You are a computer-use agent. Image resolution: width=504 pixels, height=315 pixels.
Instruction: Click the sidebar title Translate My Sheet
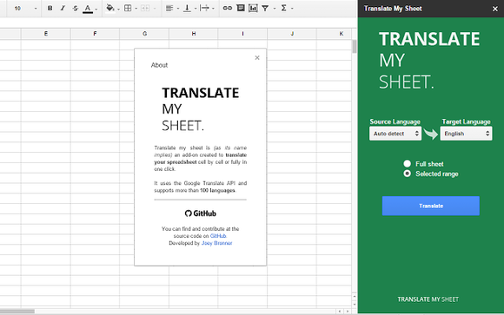[393, 9]
